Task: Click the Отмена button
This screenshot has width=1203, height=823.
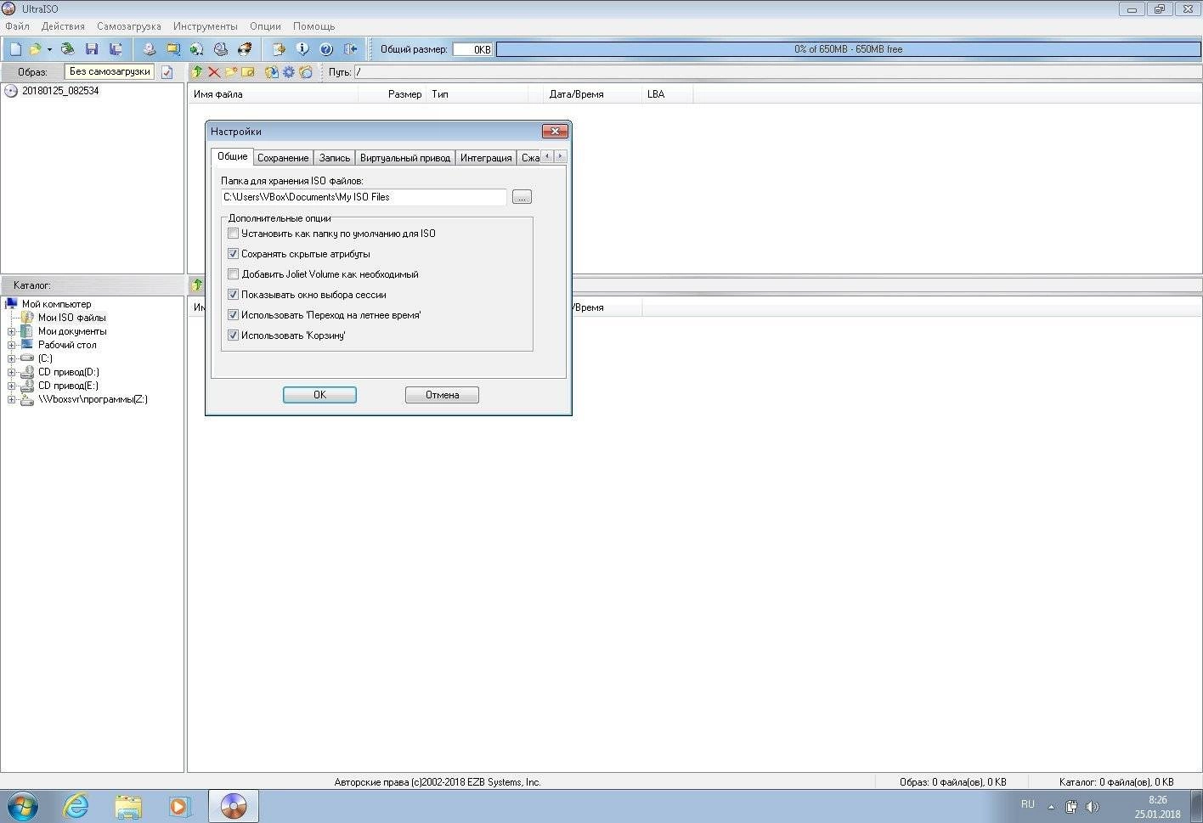Action: [x=442, y=395]
